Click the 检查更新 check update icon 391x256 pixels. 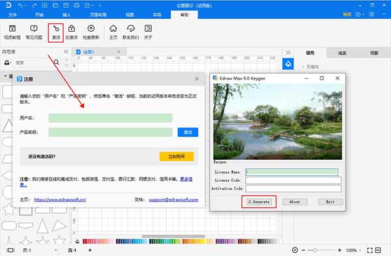coord(91,32)
